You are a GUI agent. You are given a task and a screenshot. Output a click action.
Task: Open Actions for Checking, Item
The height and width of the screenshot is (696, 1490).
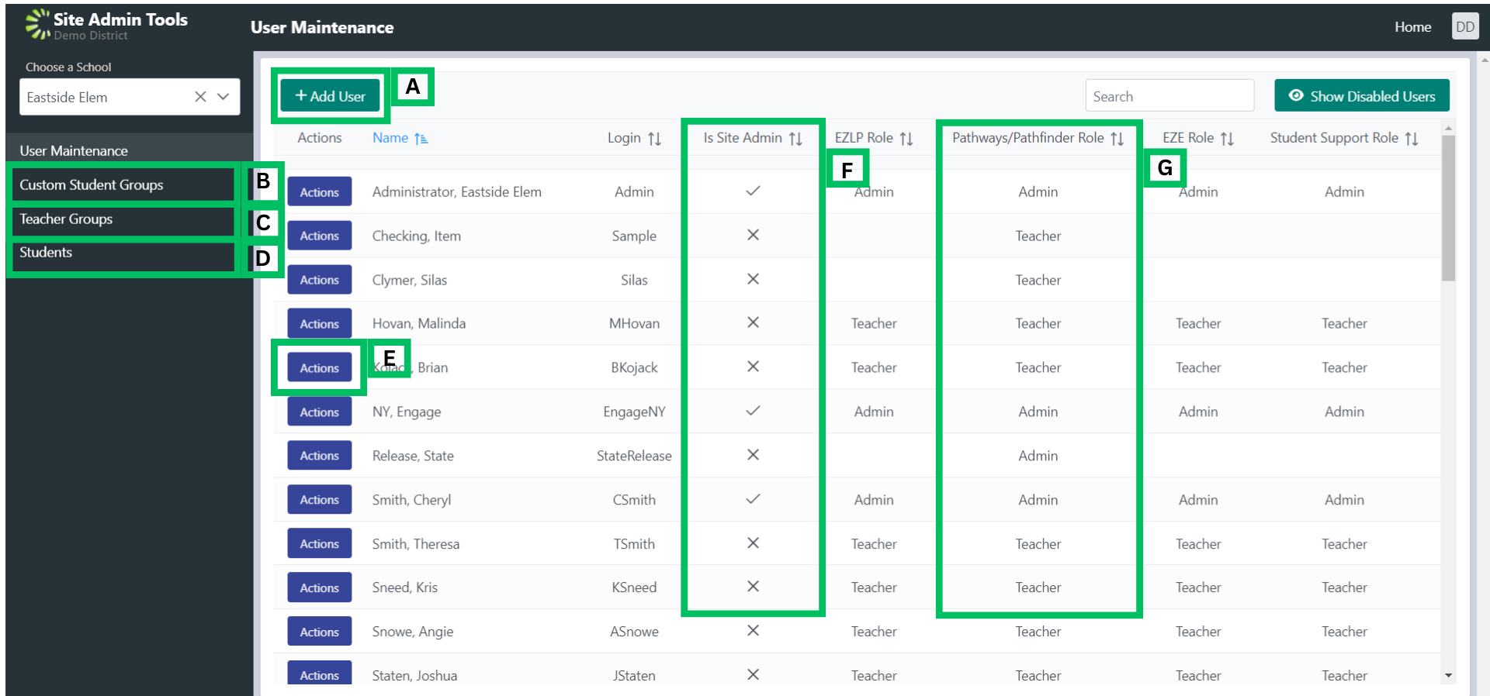click(320, 236)
